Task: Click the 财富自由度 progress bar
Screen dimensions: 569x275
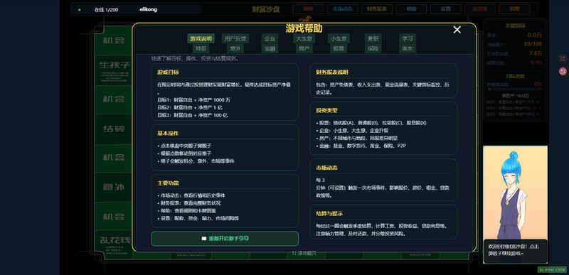Action: [515, 89]
